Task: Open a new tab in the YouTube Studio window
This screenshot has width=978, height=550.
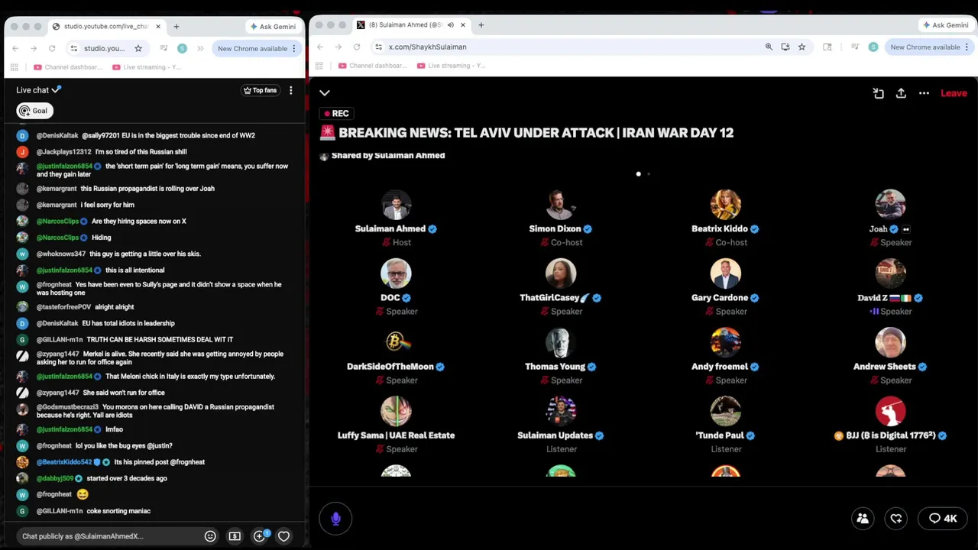Action: click(176, 26)
